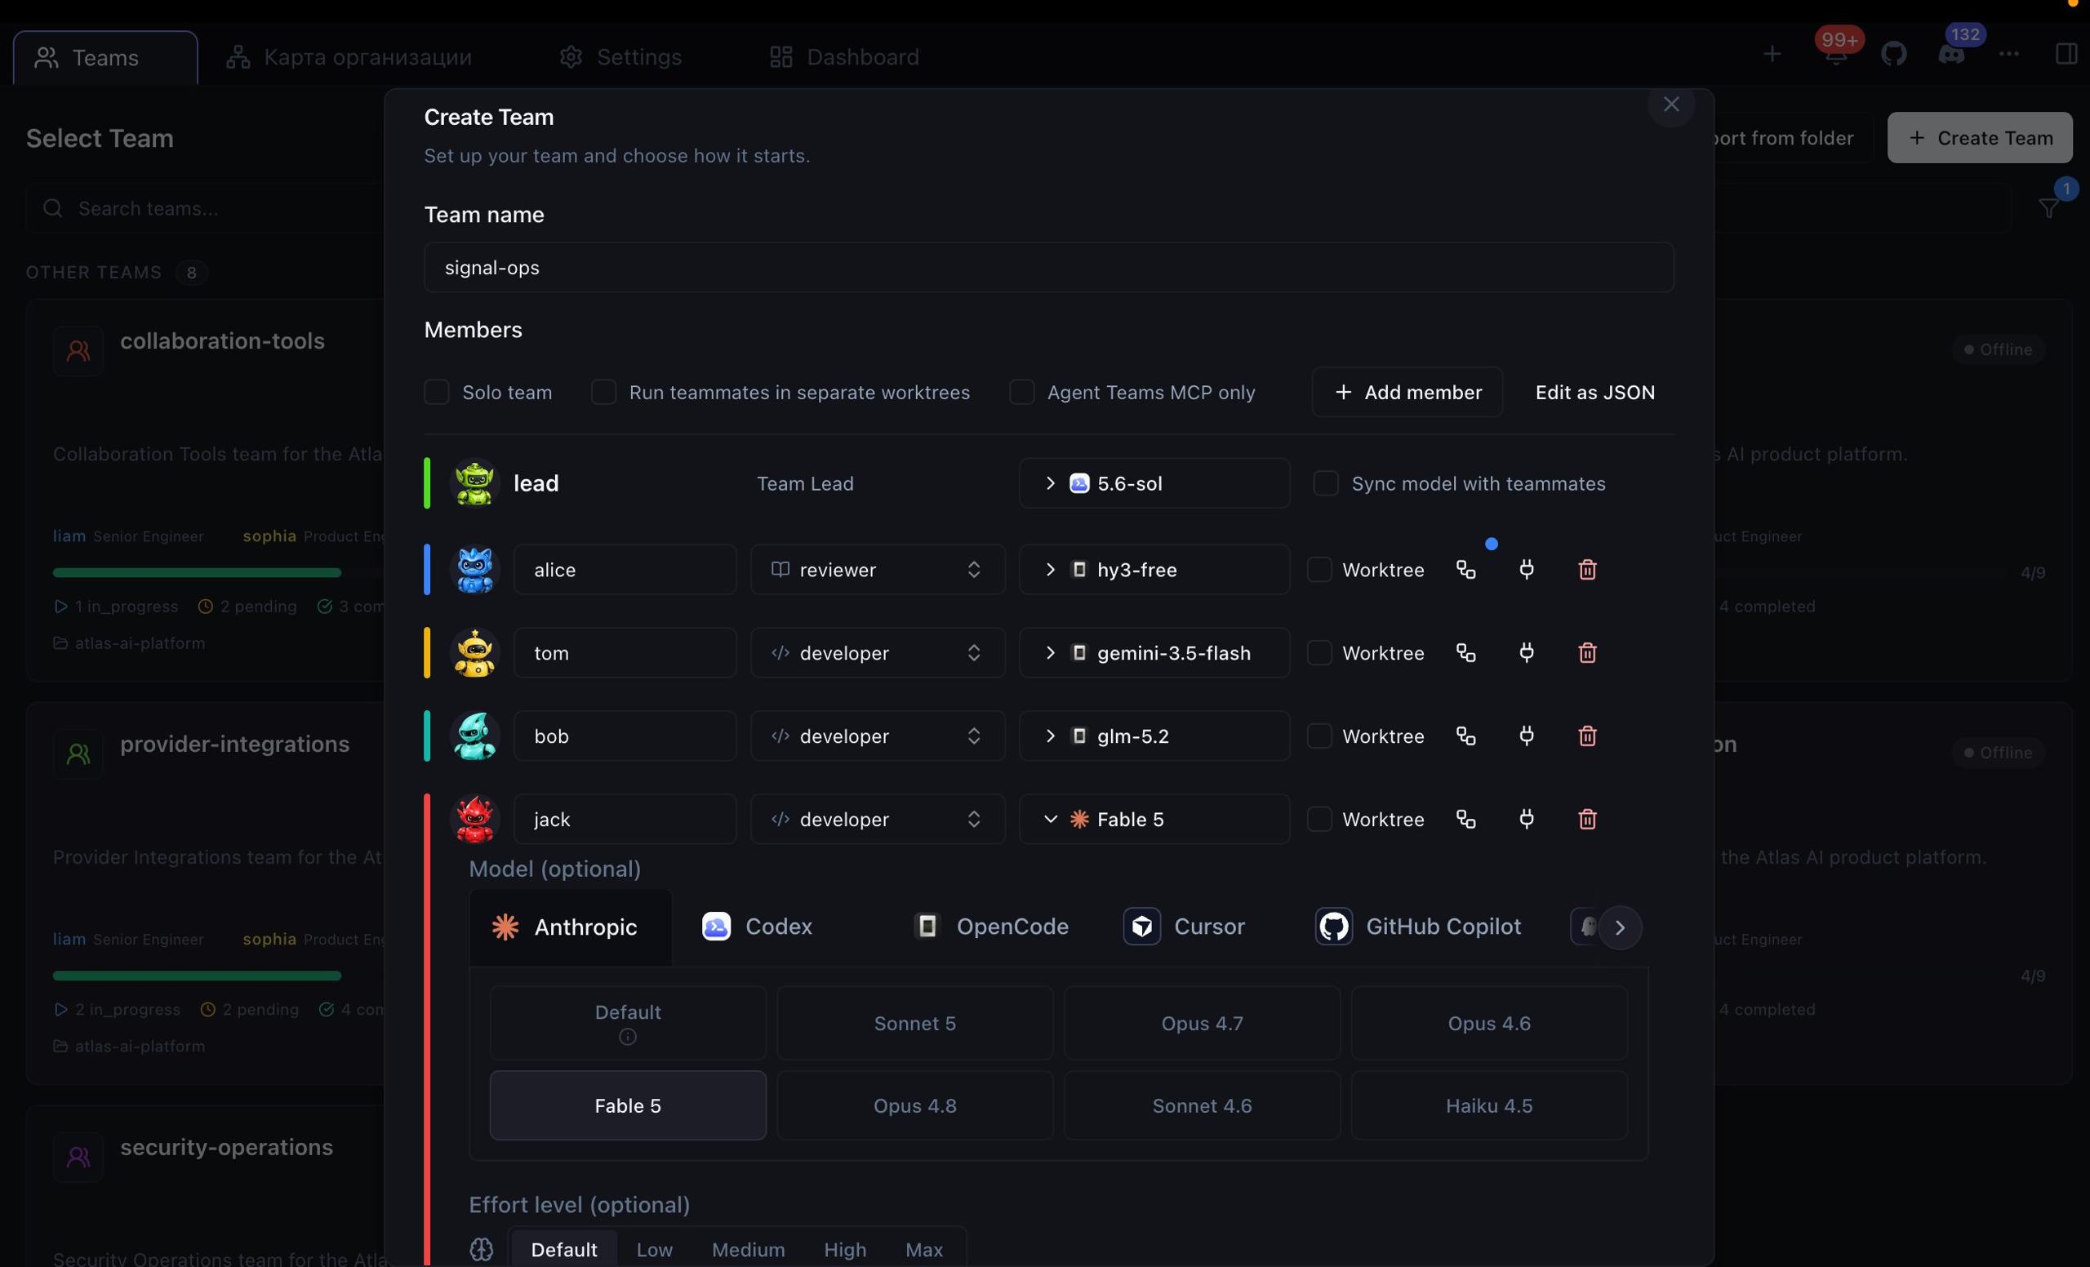Viewport: 2090px width, 1267px height.
Task: Click the plug icon in alice's row
Action: click(x=1526, y=569)
